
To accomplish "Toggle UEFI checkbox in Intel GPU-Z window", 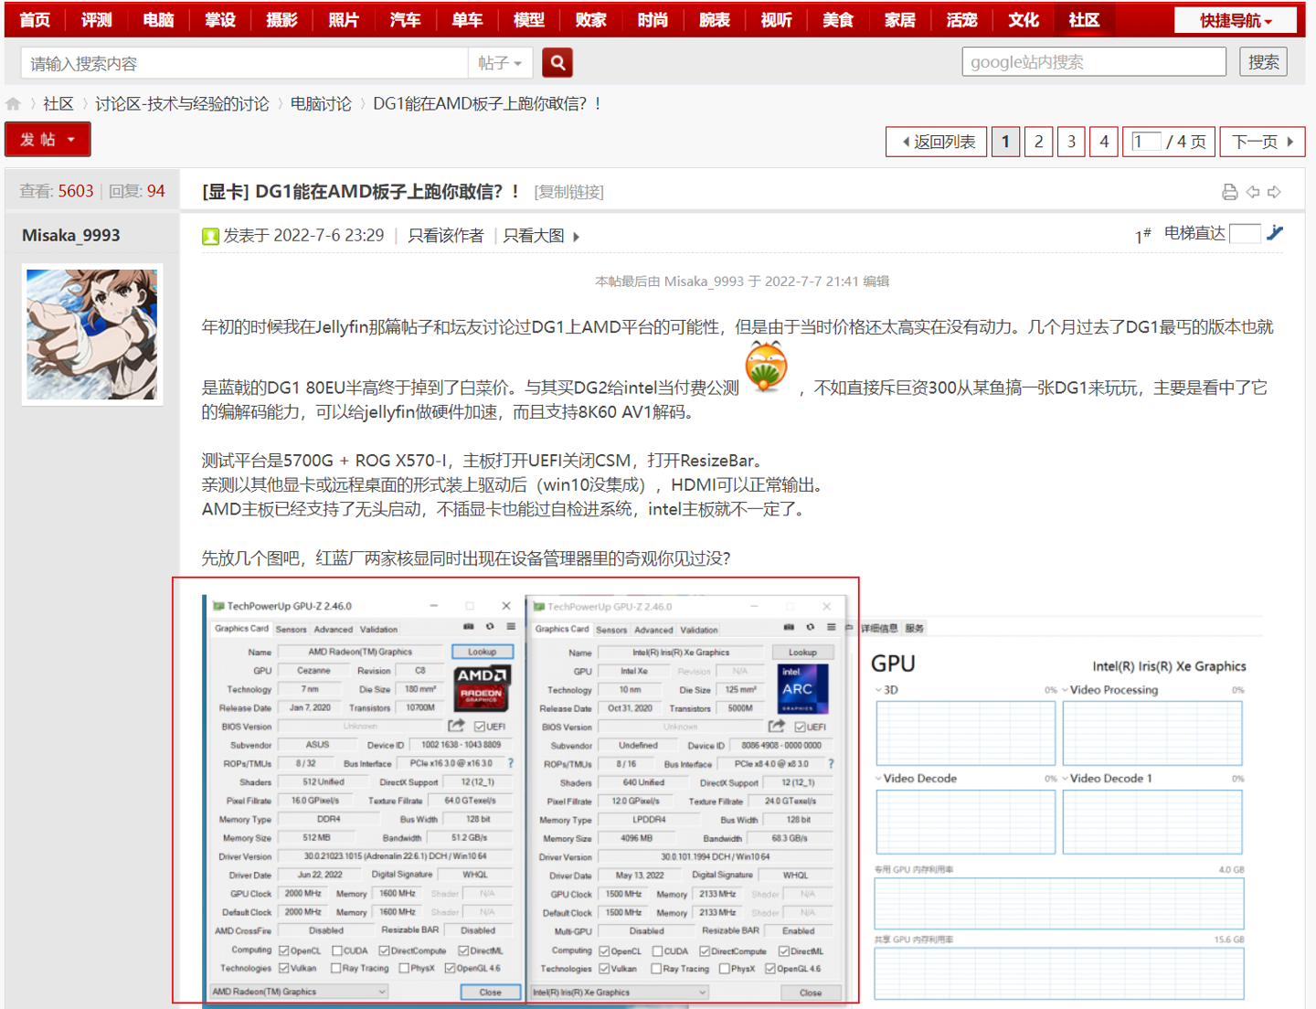I will (x=800, y=728).
